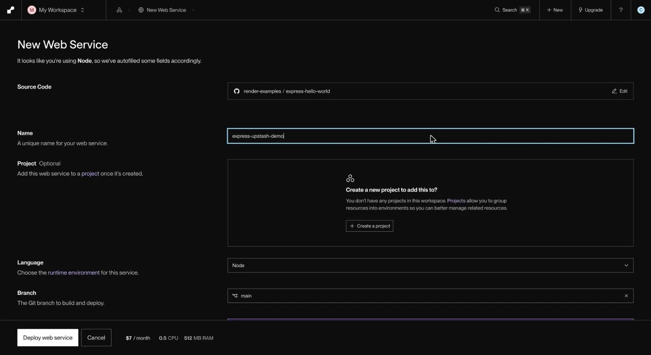The width and height of the screenshot is (651, 355).
Task: Click the GitHub icon beside render-examples
Action: 237,91
